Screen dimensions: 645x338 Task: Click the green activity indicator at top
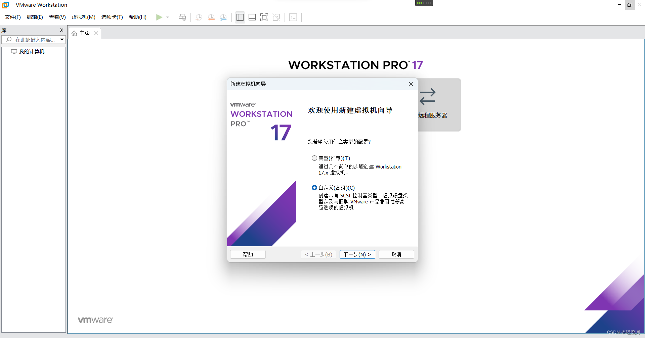click(x=424, y=3)
